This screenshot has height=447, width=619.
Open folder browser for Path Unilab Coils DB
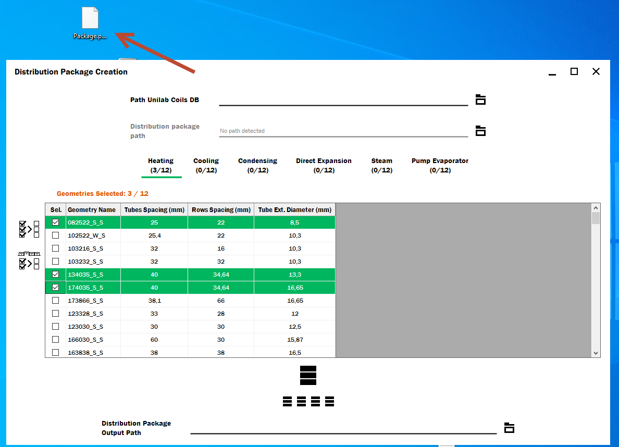pos(480,100)
